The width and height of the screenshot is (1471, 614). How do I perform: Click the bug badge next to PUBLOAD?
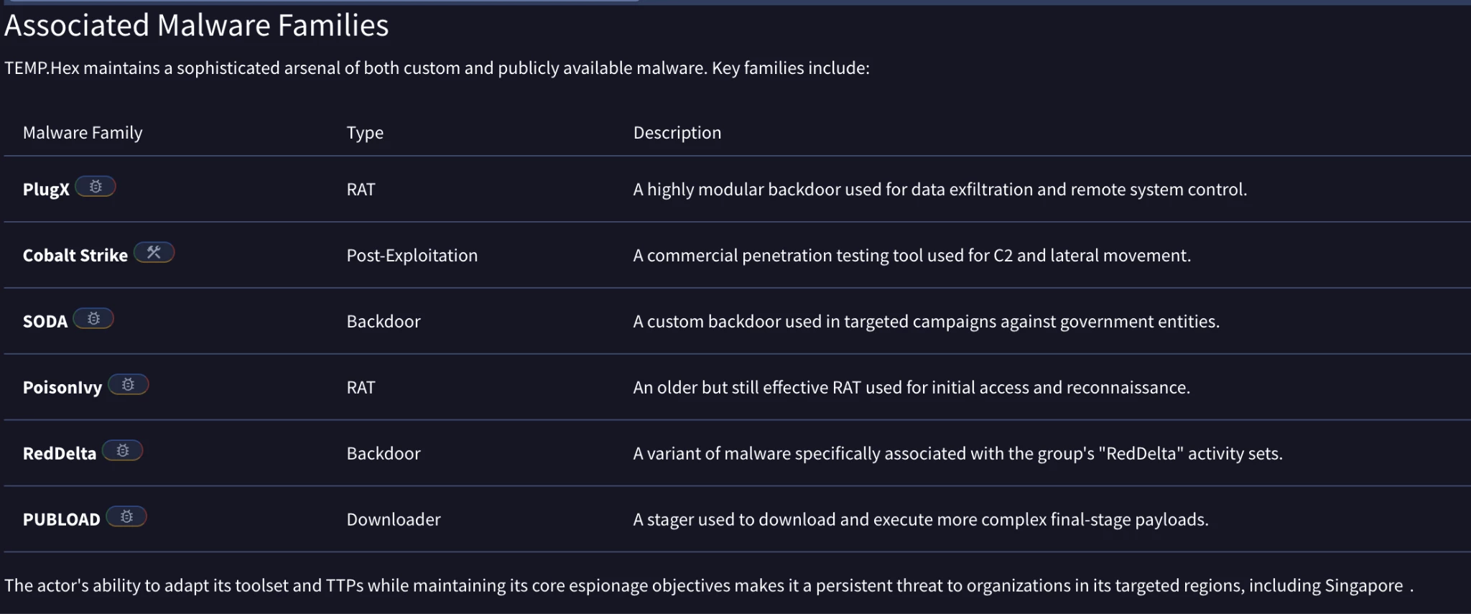pyautogui.click(x=126, y=517)
